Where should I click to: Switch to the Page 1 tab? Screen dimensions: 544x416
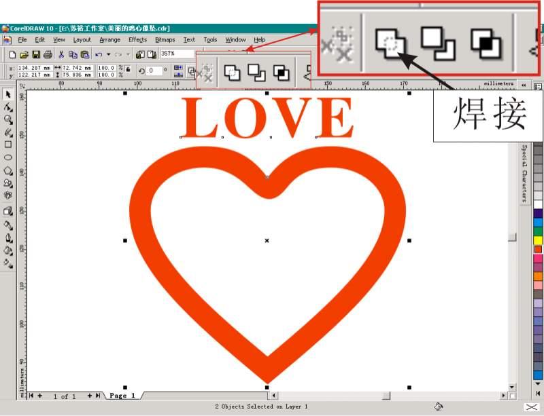click(122, 396)
